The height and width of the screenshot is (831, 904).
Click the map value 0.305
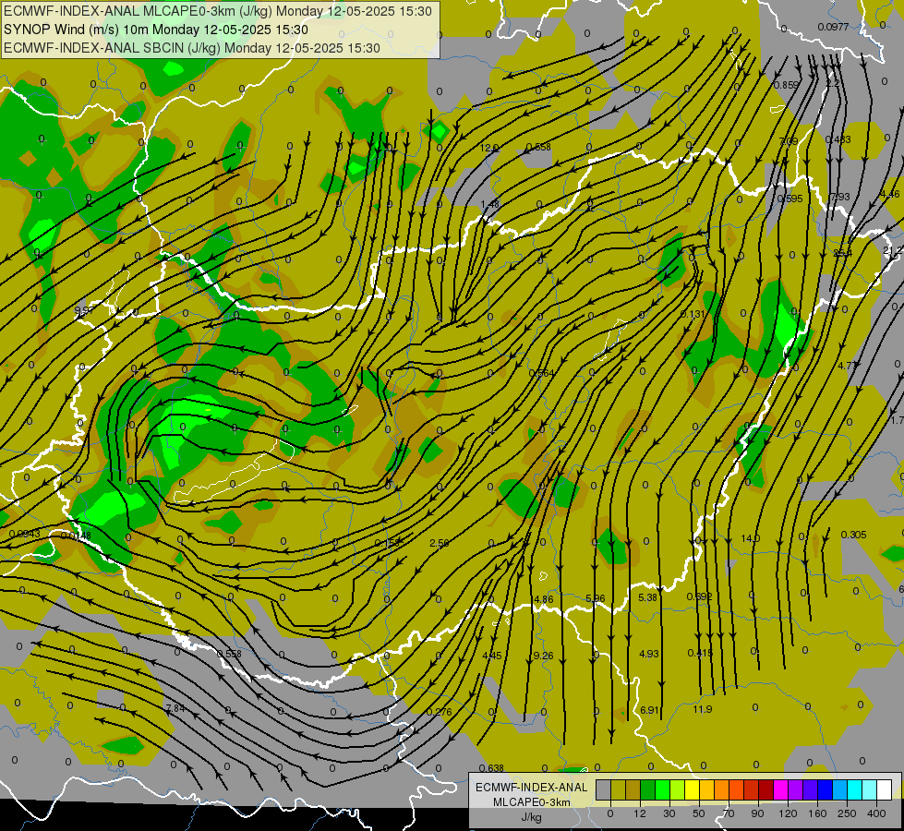(853, 535)
